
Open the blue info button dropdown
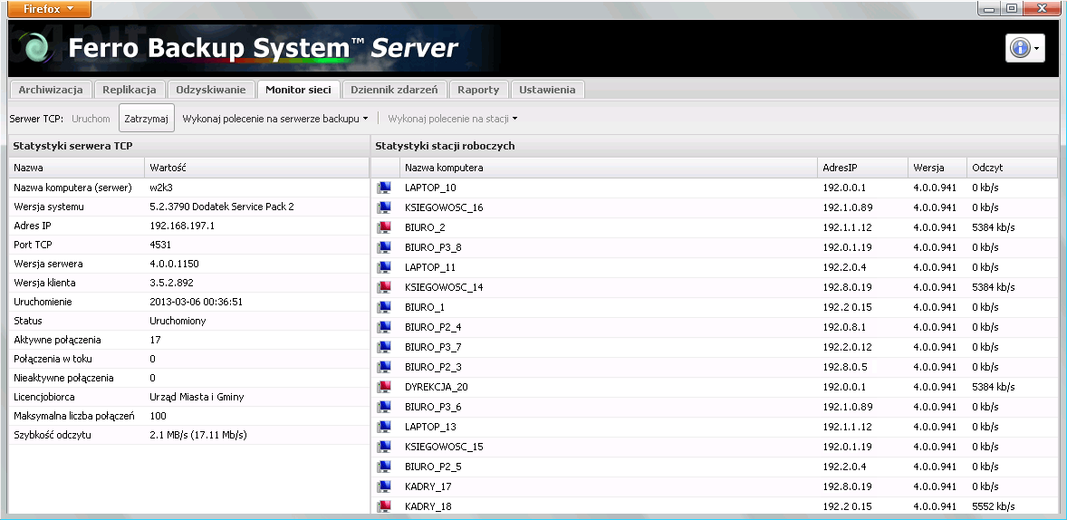coord(1024,48)
